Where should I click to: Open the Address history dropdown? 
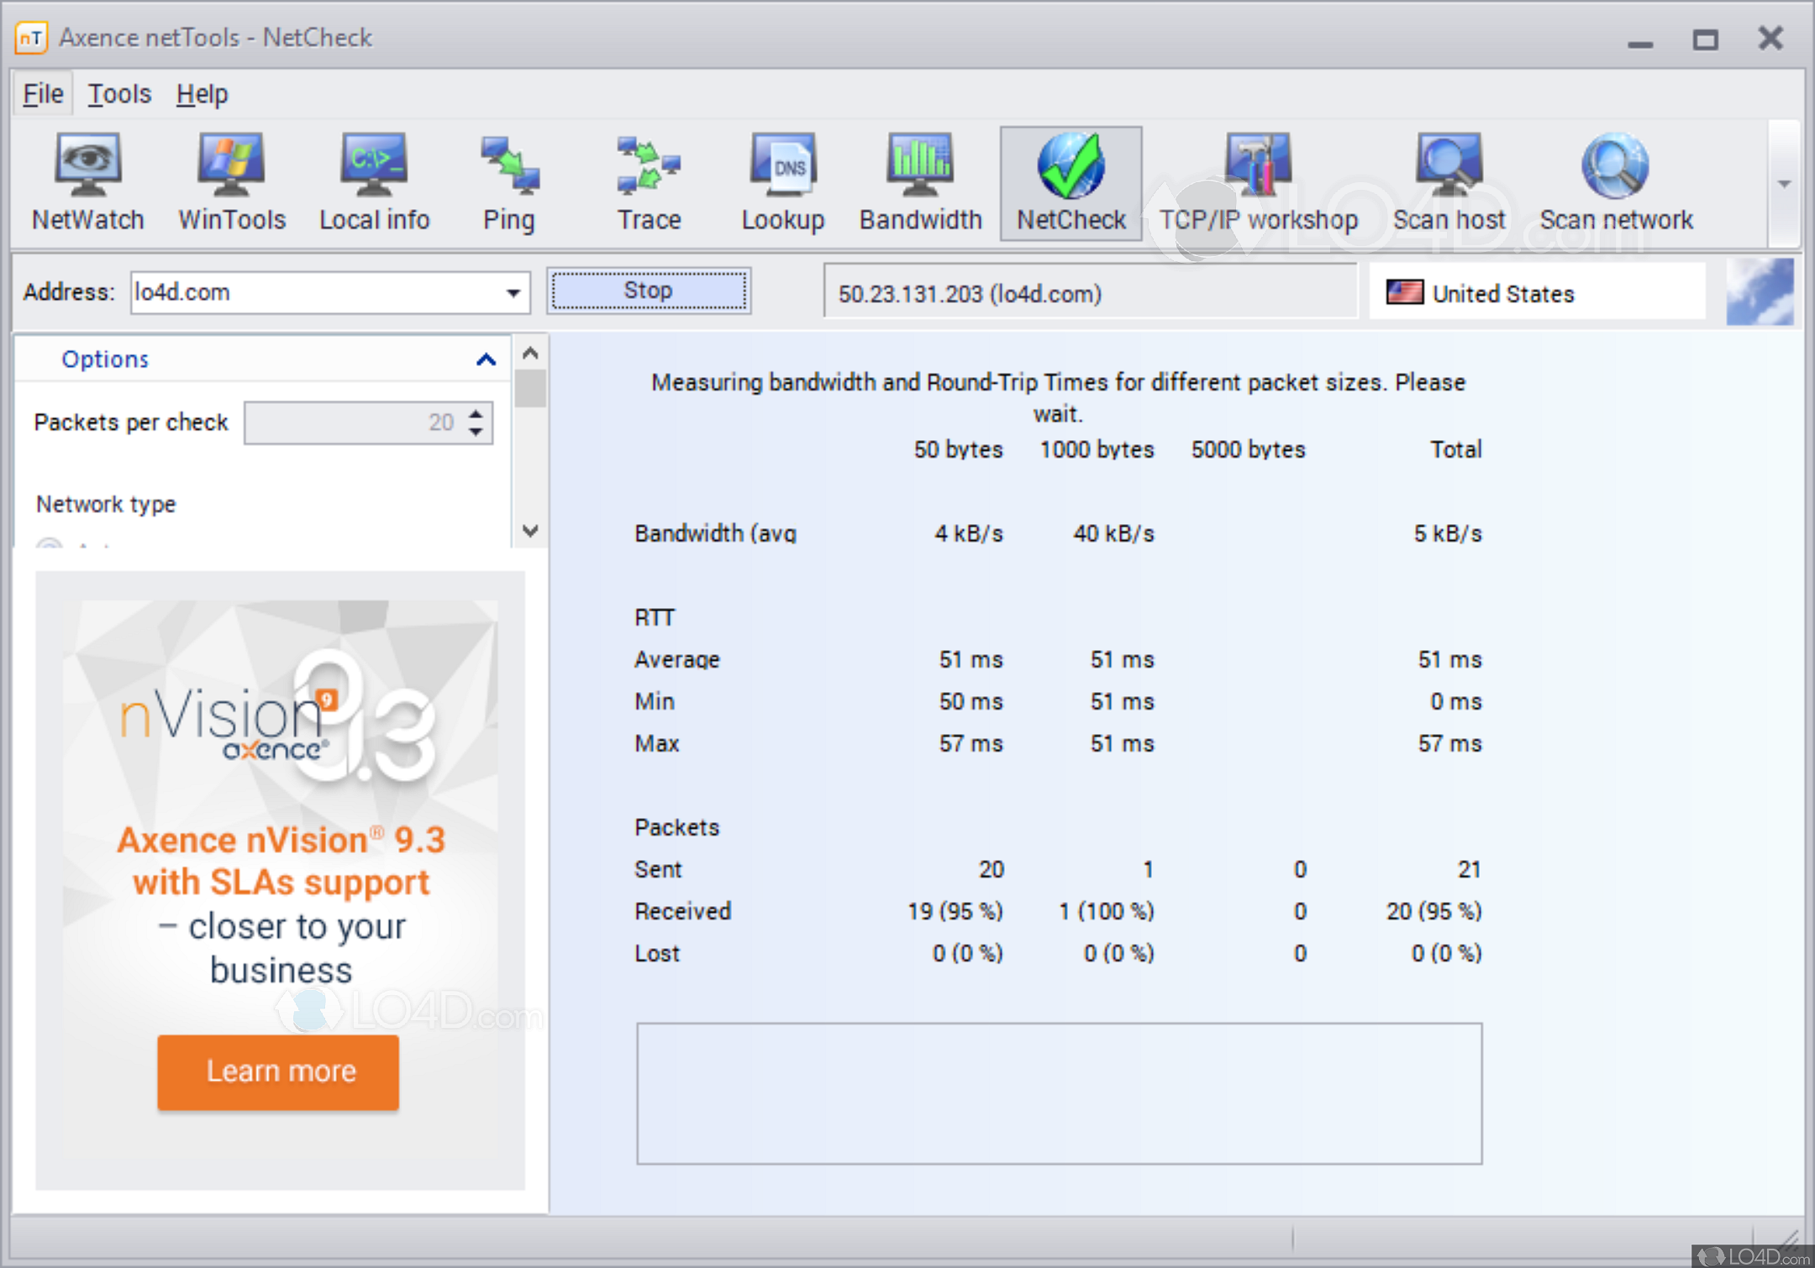click(x=513, y=292)
